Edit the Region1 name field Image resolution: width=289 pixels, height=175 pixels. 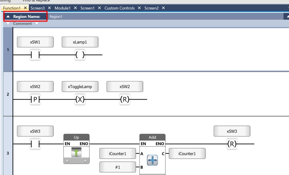pos(165,17)
